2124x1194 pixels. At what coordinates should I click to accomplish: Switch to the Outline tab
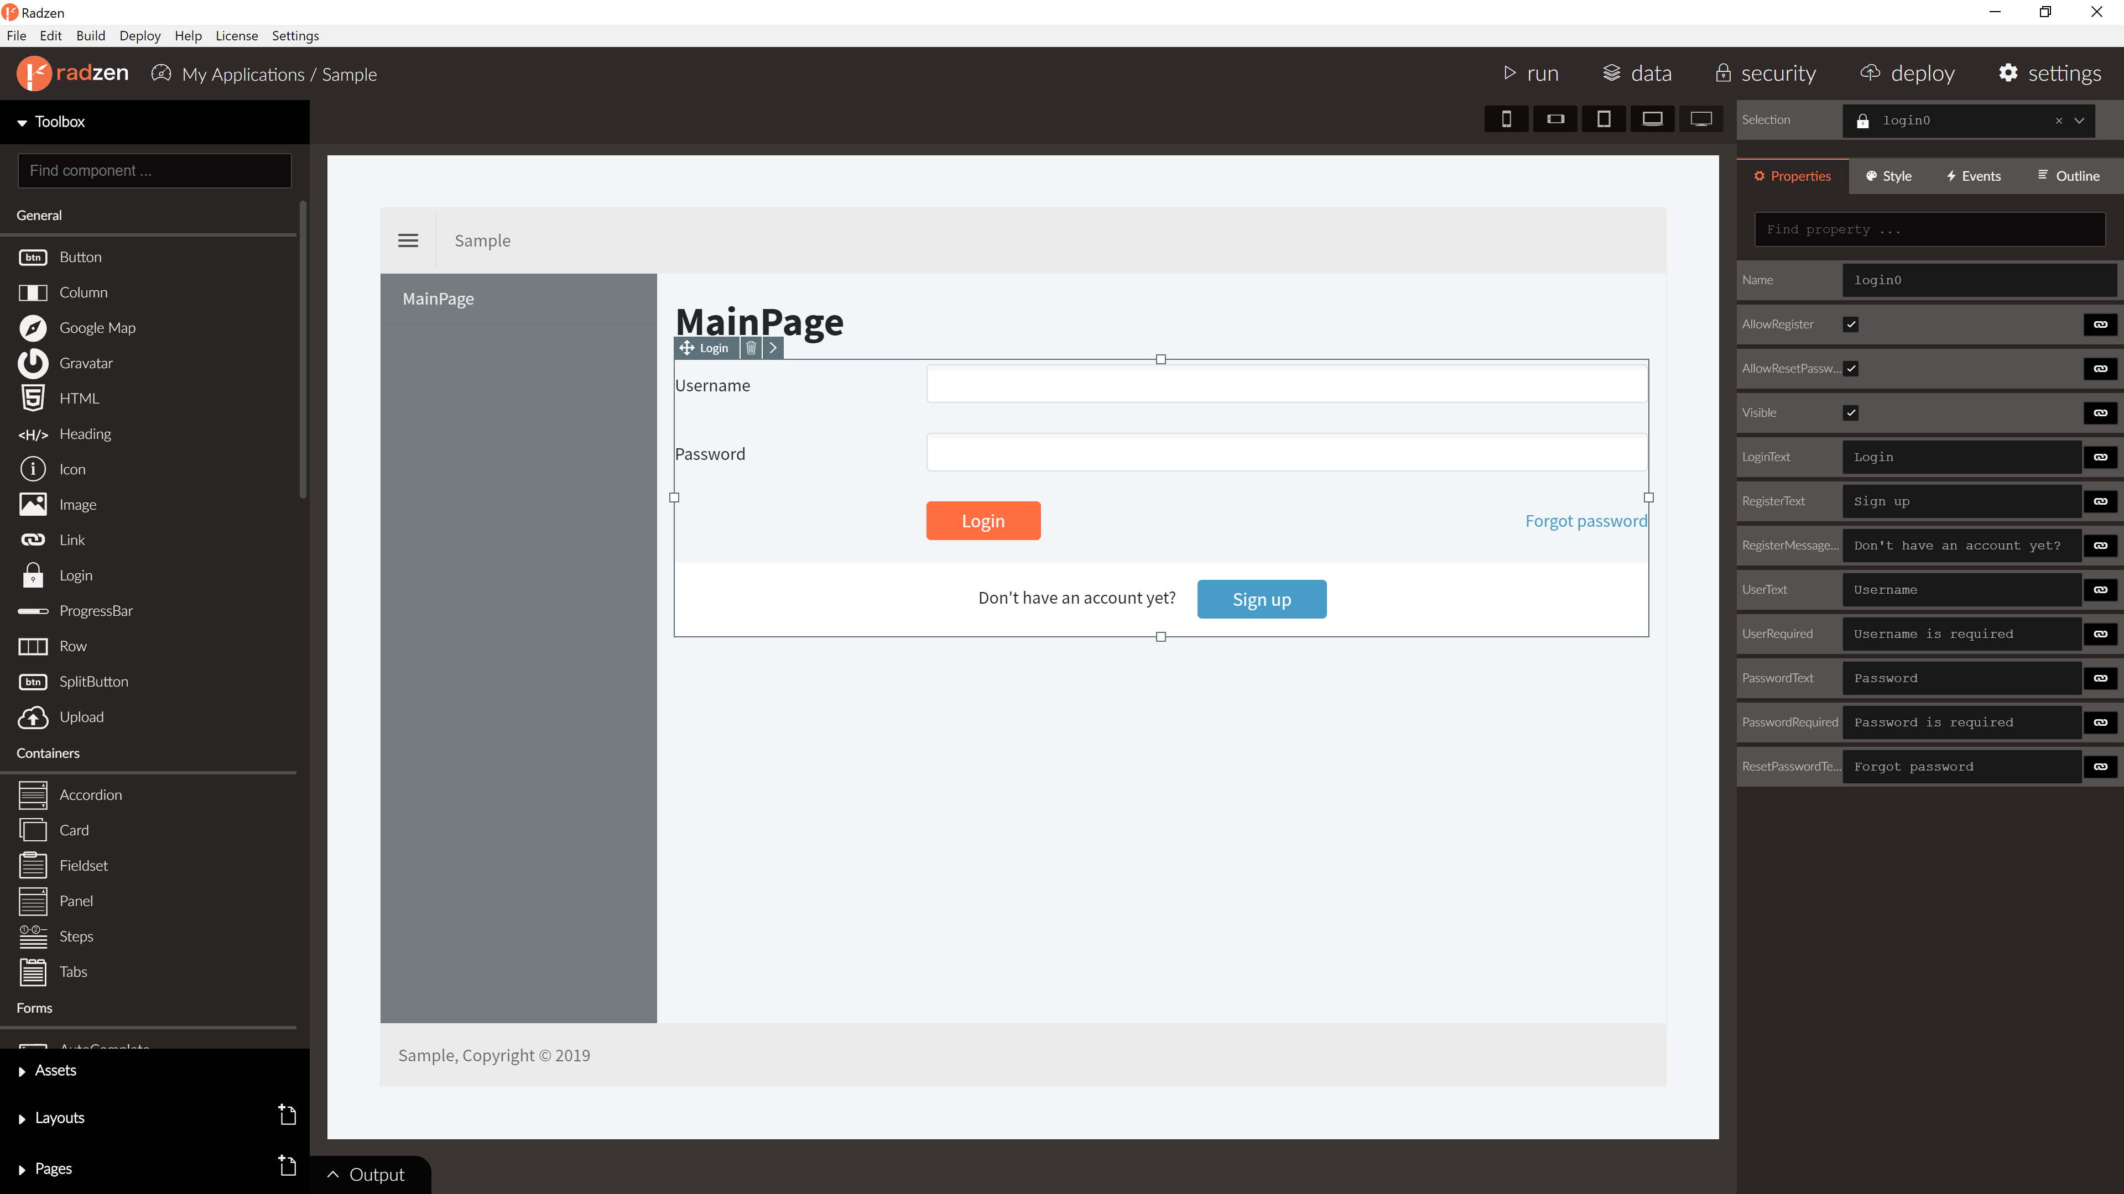click(2069, 176)
